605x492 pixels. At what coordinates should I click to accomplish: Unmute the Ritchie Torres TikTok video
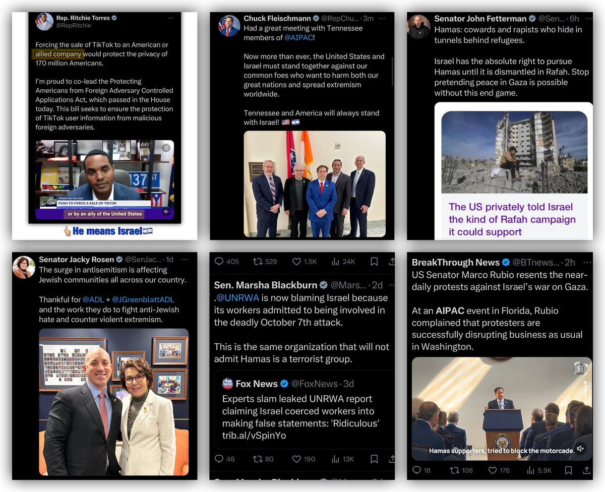166,212
